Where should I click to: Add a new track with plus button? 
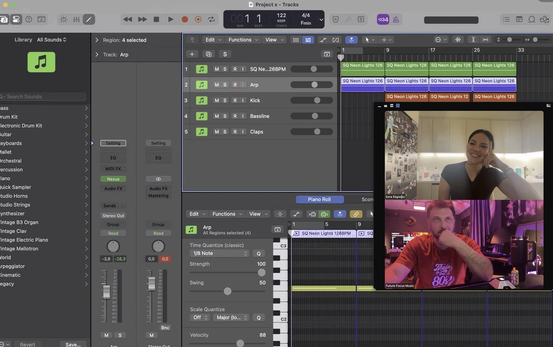(x=192, y=54)
